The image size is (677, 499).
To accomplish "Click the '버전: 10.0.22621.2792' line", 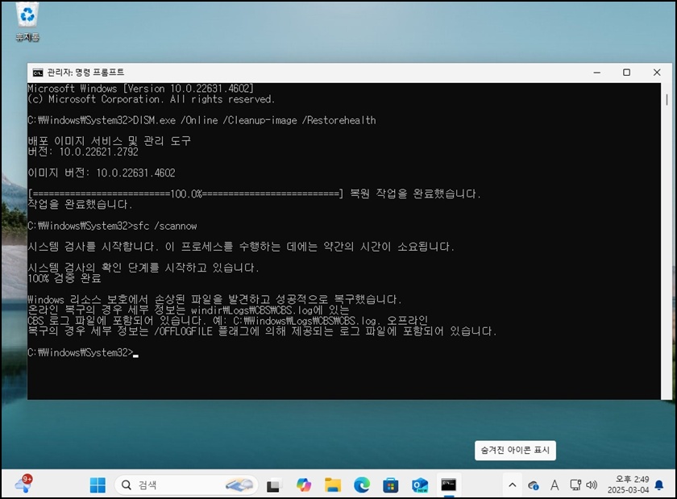I will point(83,152).
